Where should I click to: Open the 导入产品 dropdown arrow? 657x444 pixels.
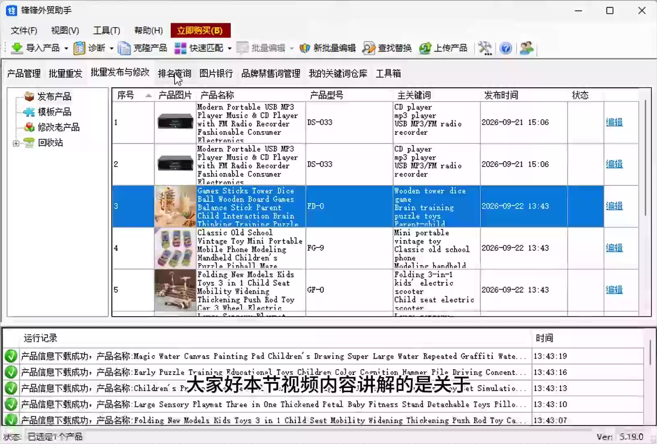click(x=66, y=49)
